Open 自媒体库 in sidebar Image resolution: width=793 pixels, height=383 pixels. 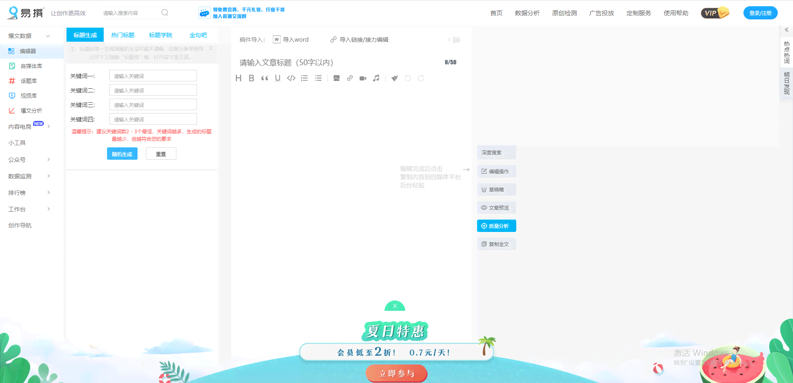point(32,66)
